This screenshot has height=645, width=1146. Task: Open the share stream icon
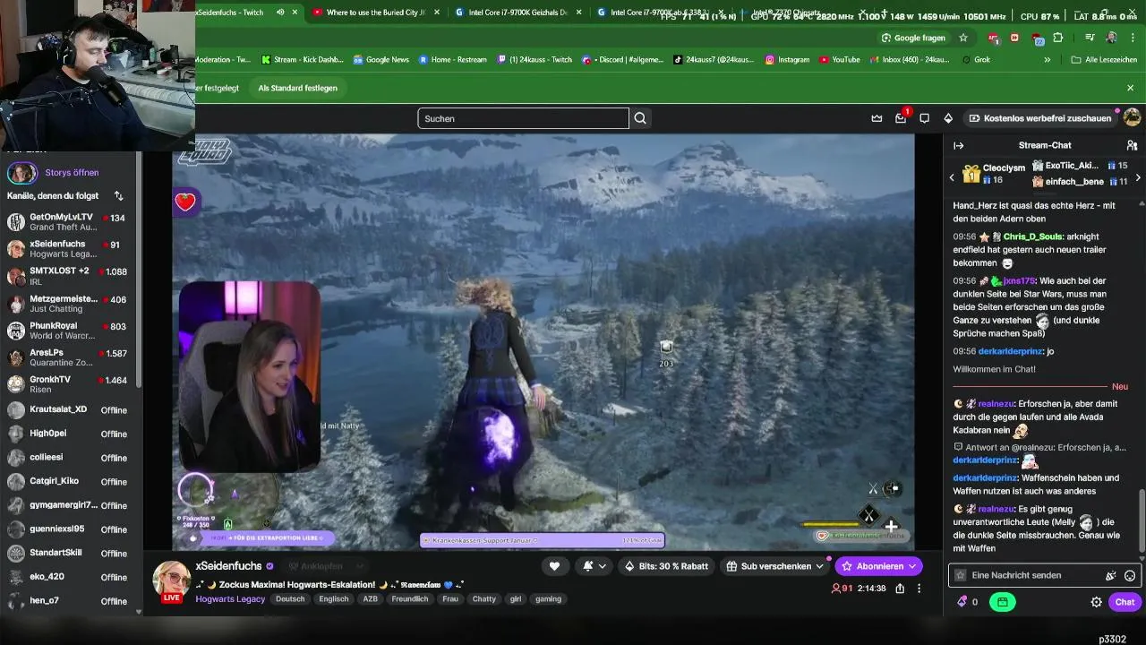(x=900, y=589)
